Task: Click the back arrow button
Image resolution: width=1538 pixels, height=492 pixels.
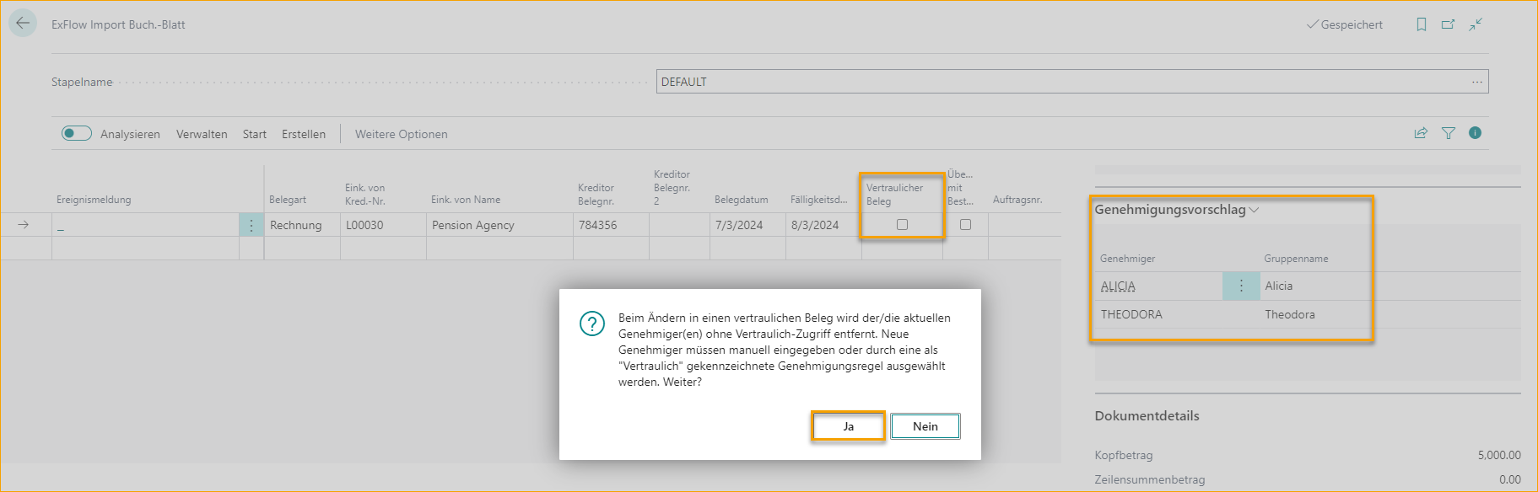Action: (x=23, y=24)
